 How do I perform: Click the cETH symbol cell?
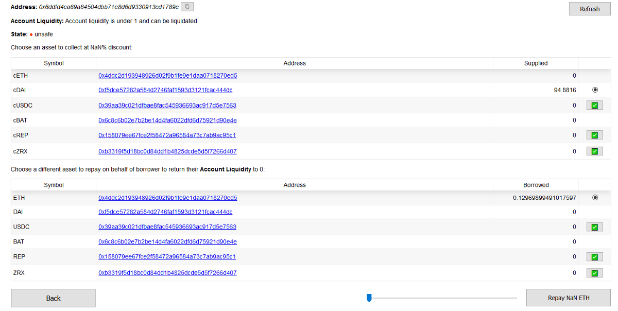click(54, 76)
